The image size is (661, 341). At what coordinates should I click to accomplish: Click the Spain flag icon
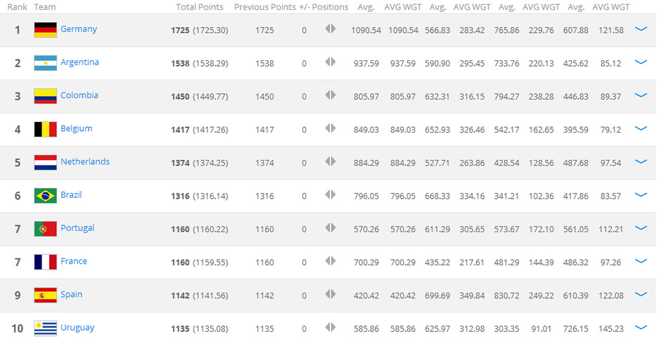(x=45, y=295)
